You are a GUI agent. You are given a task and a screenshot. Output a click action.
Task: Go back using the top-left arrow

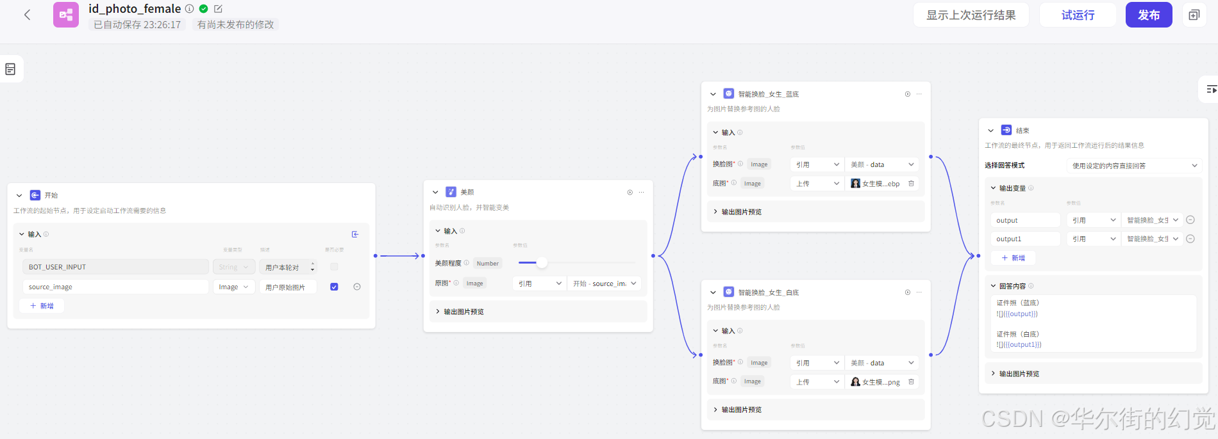pos(27,15)
